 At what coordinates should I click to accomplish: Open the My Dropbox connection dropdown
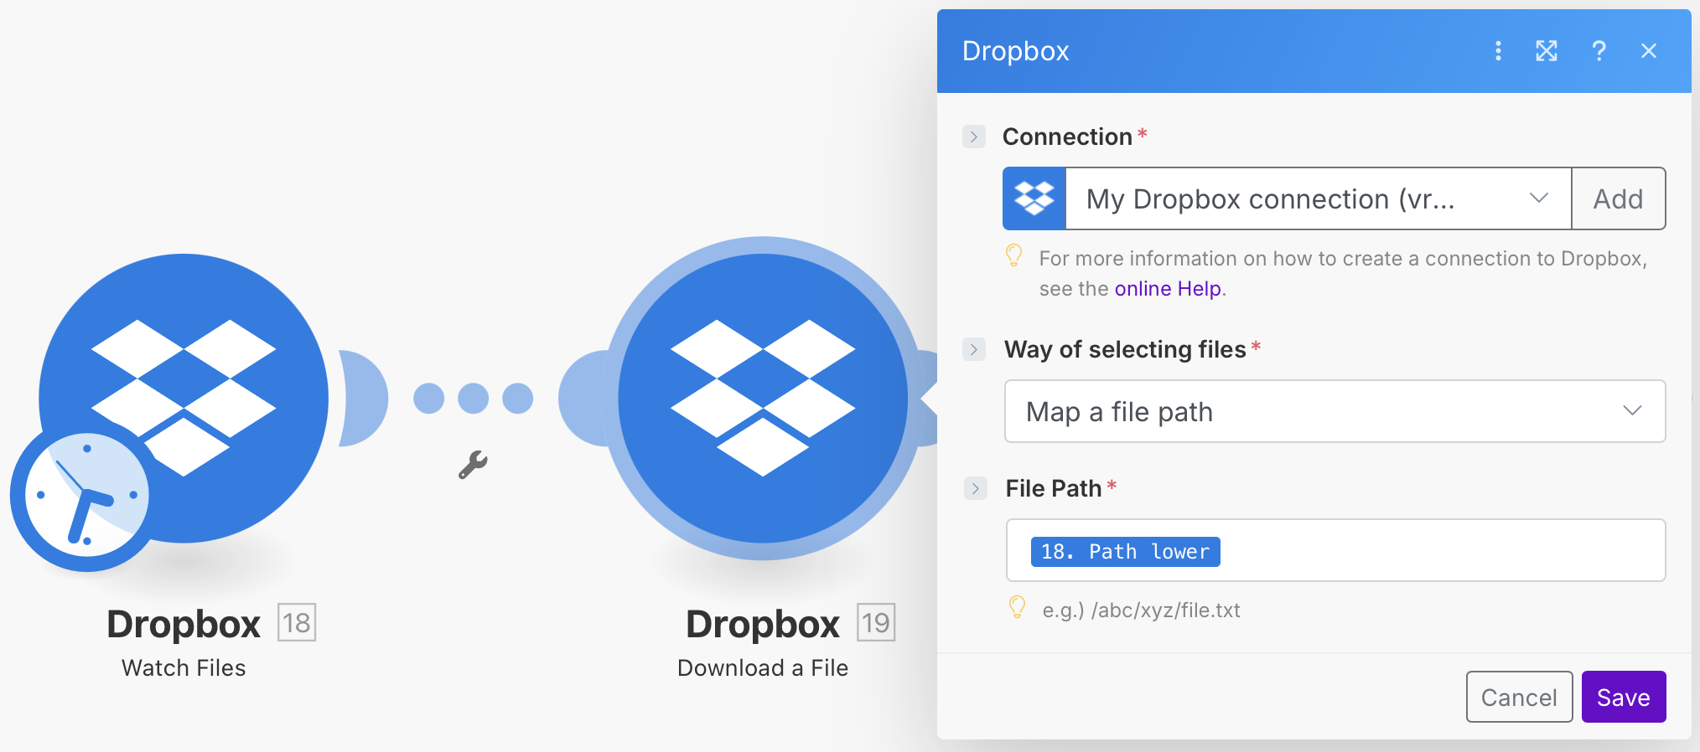[1318, 198]
